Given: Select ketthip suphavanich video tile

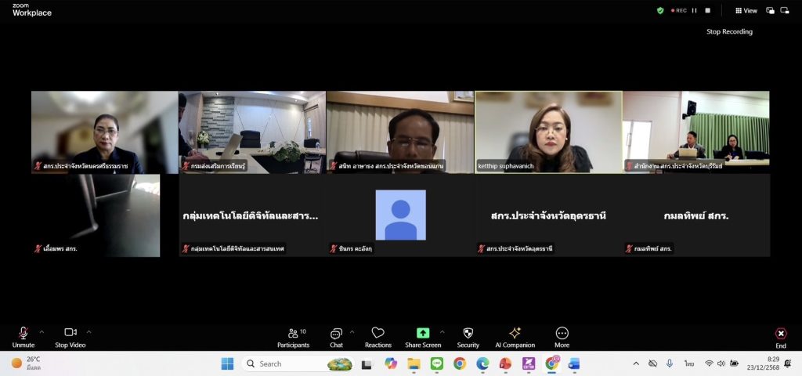Looking at the screenshot, I should [547, 132].
